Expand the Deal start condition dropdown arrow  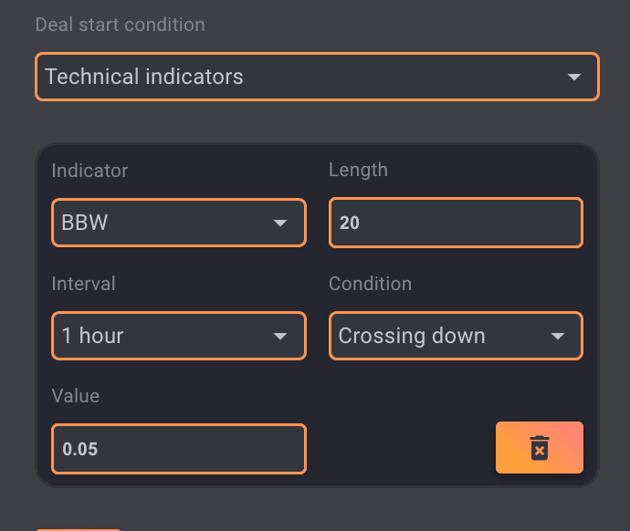tap(574, 77)
